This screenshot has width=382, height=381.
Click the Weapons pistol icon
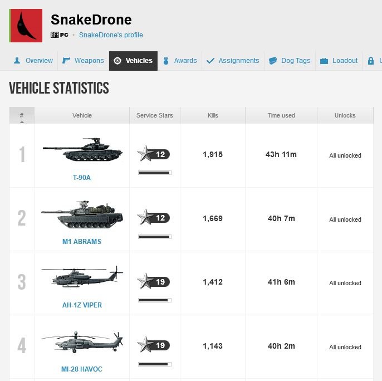pyautogui.click(x=66, y=60)
